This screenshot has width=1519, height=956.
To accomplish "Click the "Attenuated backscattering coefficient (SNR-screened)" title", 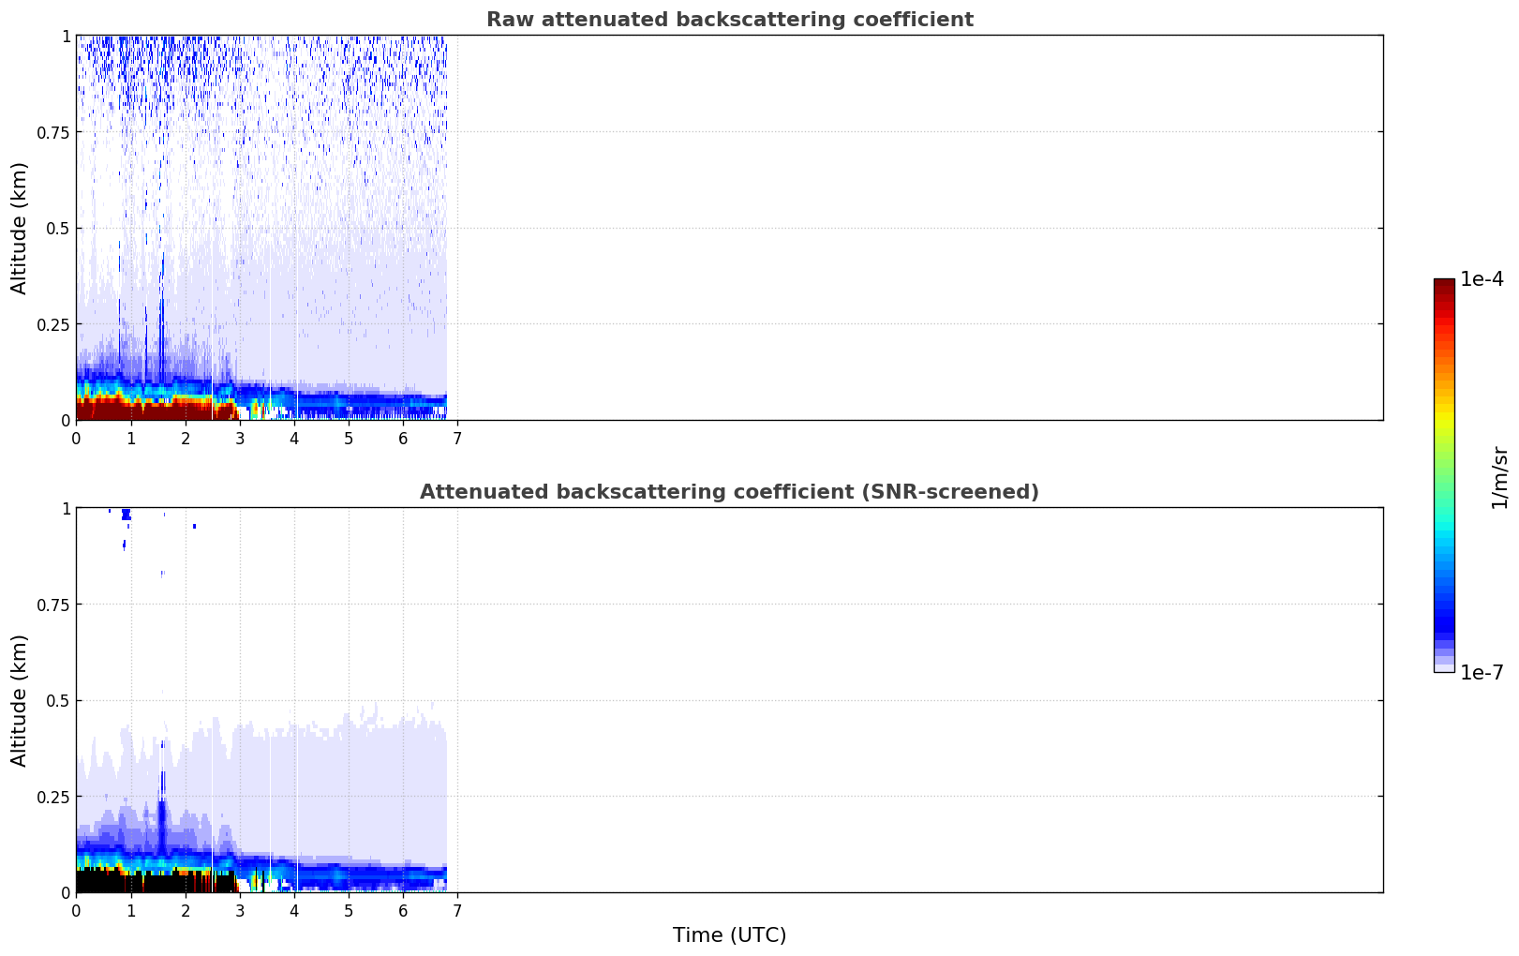I will [x=729, y=492].
